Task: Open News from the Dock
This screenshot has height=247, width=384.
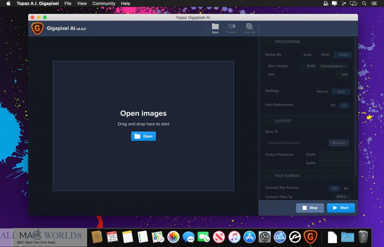Action: coord(219,237)
